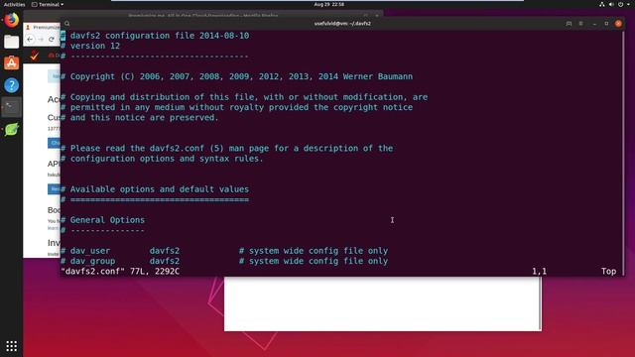This screenshot has height=357, width=635.
Task: Go back in the Firefox window
Action: click(30, 40)
